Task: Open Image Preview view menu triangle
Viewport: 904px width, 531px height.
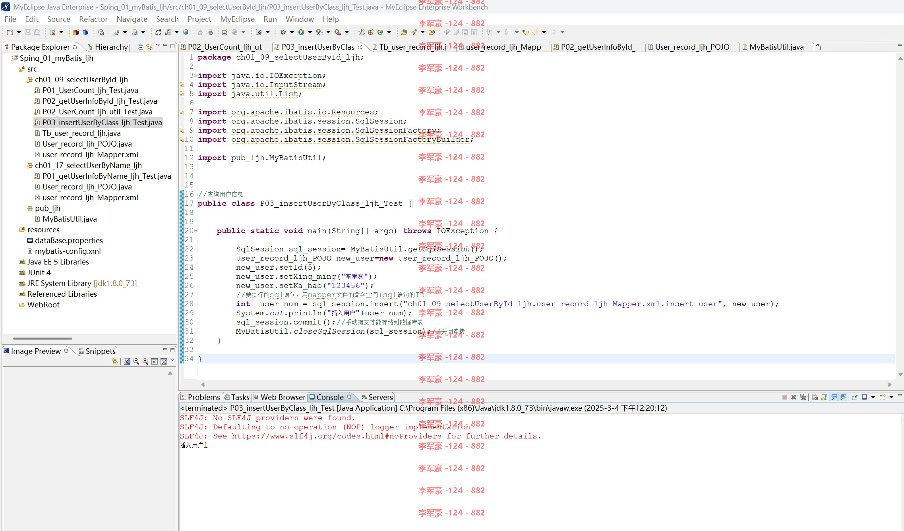Action: [172, 360]
